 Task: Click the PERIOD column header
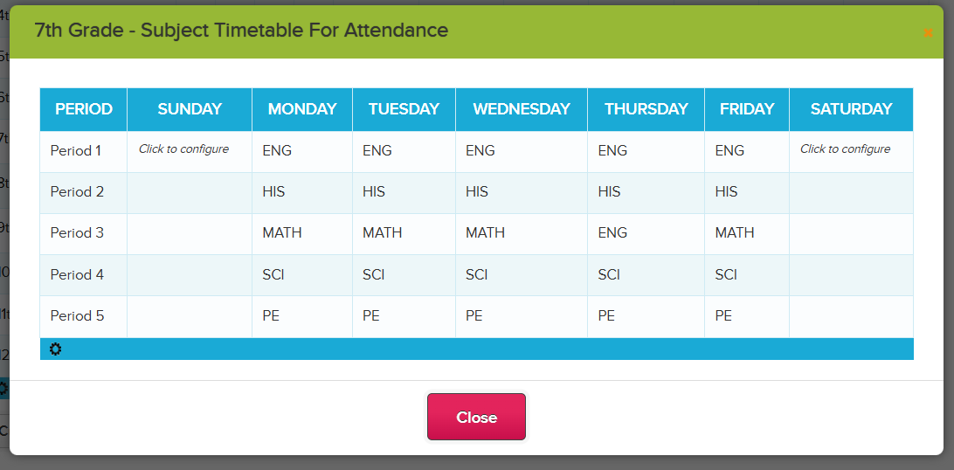point(83,109)
